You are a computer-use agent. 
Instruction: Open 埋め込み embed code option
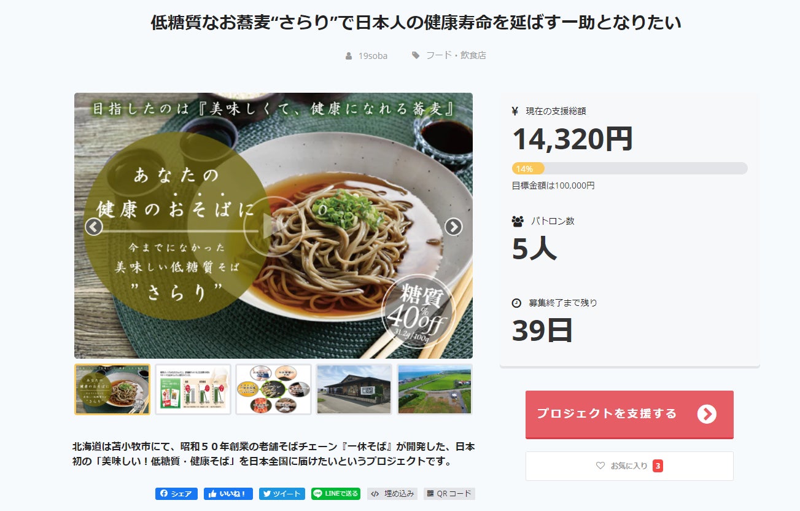(x=392, y=494)
